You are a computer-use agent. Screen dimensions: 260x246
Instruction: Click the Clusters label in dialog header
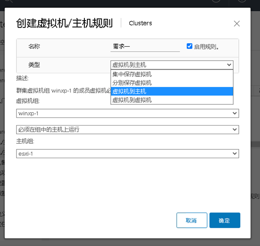(140, 23)
